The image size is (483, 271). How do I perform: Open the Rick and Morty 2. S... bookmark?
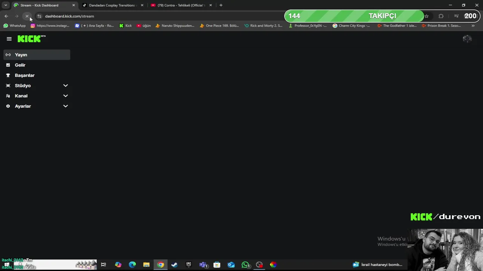point(263,26)
